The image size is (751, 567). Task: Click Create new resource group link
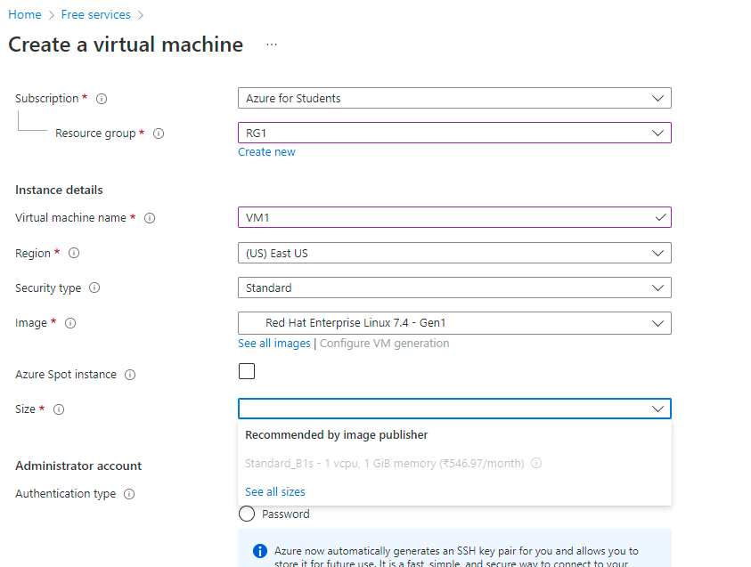tap(266, 151)
